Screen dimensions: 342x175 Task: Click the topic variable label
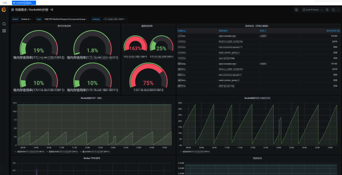[x=39, y=19]
